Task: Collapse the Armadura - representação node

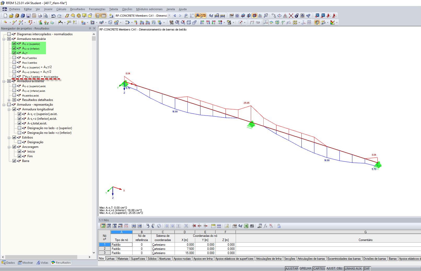Action: point(4,105)
